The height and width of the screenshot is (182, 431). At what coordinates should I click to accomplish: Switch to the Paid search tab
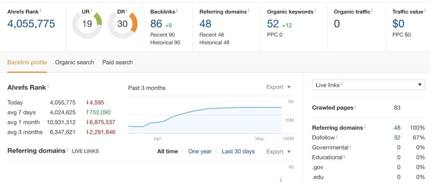[x=117, y=62]
